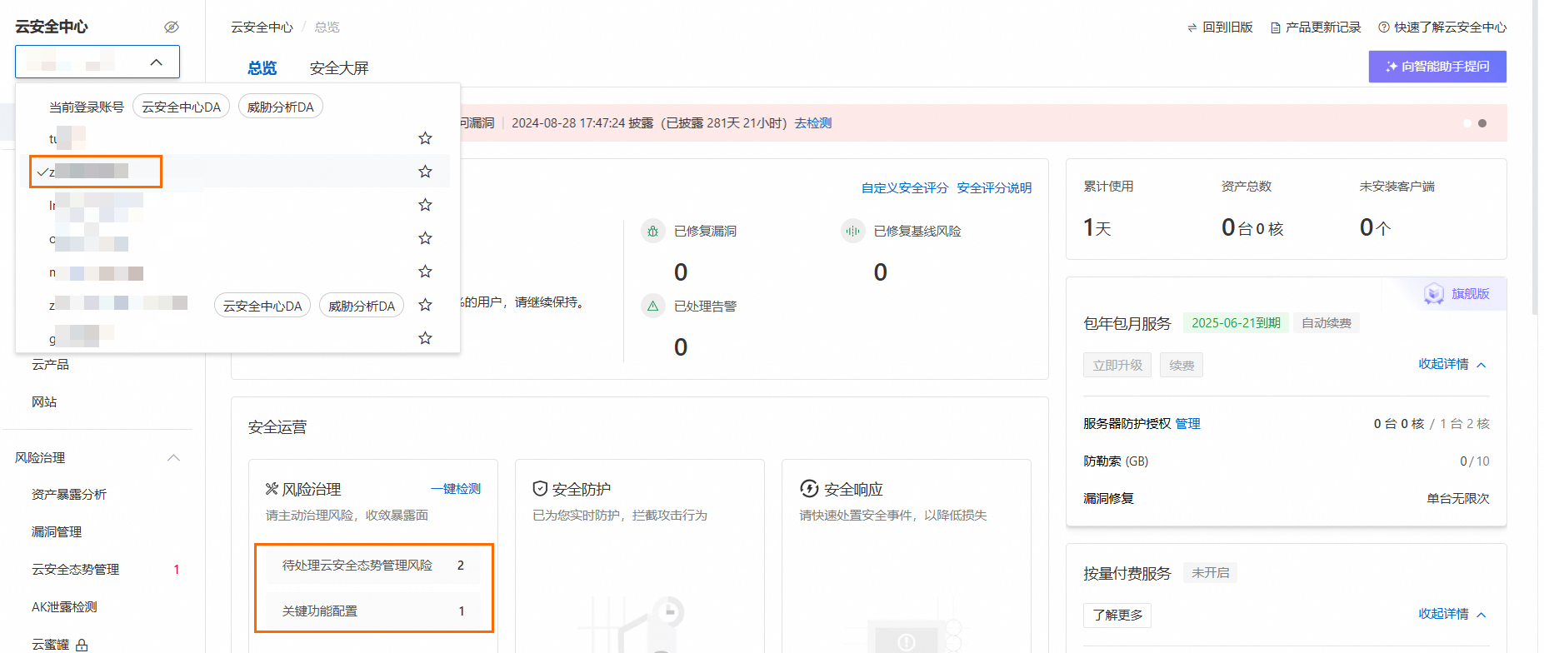Screen dimensions: 1544x653
Task: Collapse 包年包月服务 details via 收起详情
Action: (x=1452, y=364)
